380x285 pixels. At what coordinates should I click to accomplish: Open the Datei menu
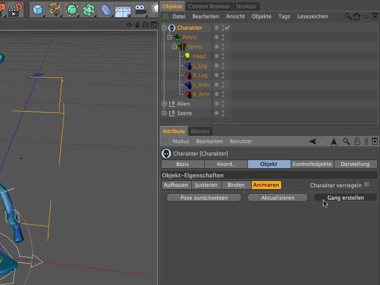click(179, 17)
